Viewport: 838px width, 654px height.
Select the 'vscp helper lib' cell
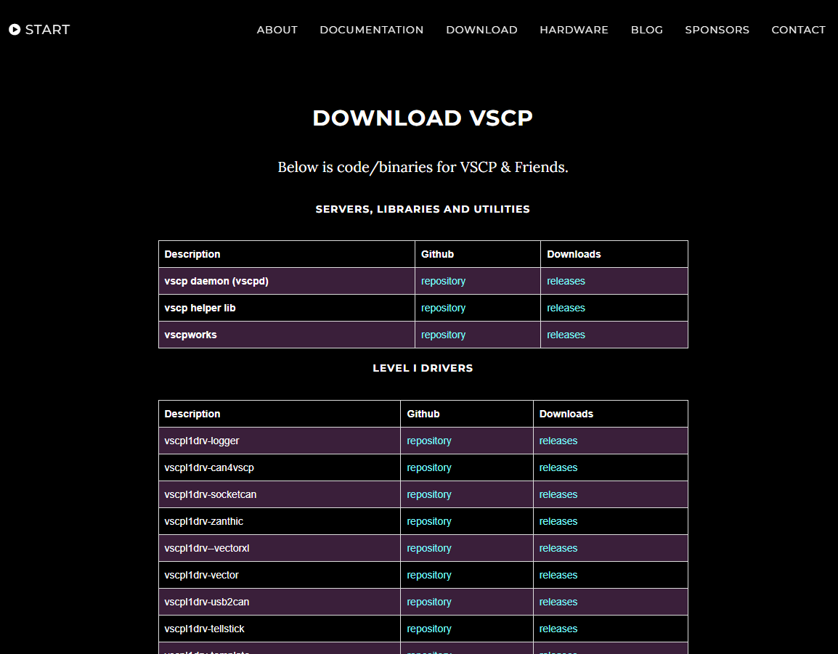click(x=286, y=308)
